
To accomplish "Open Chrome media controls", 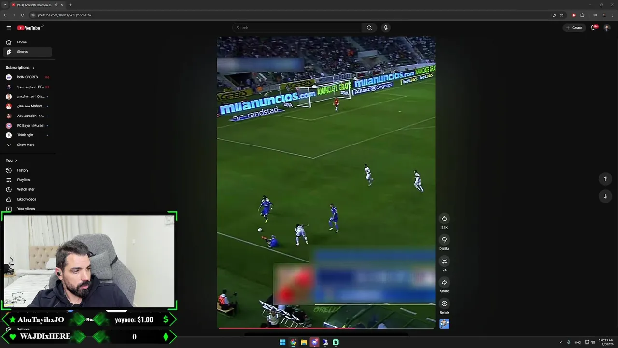I will coord(595,15).
